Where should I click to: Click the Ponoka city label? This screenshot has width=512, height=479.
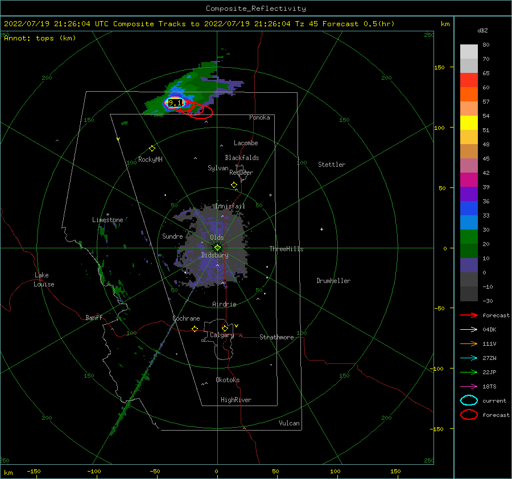pyautogui.click(x=259, y=117)
